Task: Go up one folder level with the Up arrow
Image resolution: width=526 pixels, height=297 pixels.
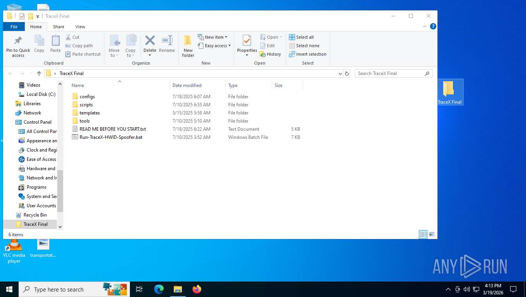Action: pyautogui.click(x=39, y=73)
